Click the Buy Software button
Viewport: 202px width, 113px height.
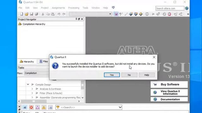coord(169,84)
